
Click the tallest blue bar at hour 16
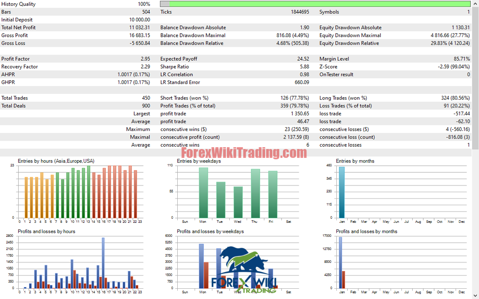(103, 263)
